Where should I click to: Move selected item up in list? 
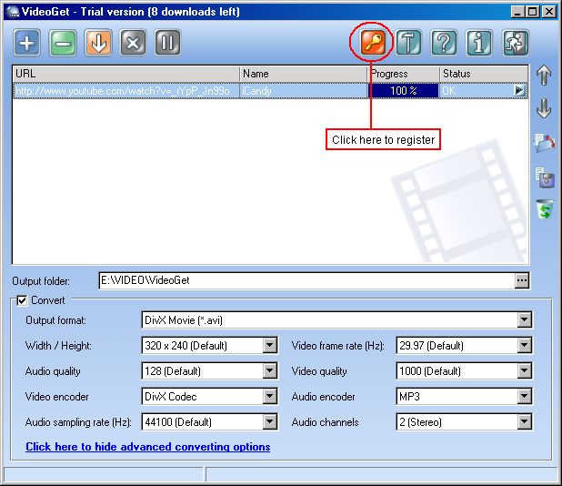coord(544,76)
